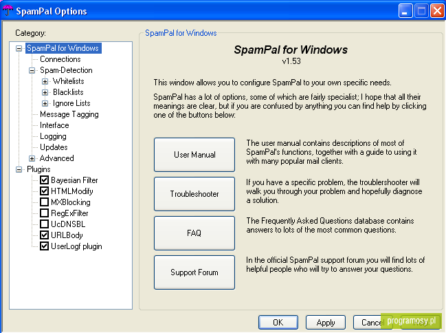Screen dimensions: 446x333
Task: Expand the Blacklists node
Action: coord(45,92)
